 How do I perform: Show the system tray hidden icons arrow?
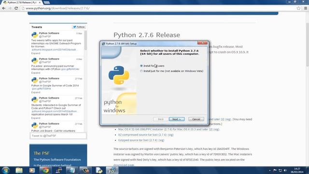269,170
